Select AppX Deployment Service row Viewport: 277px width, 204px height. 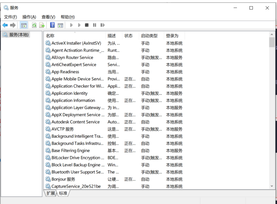[x=114, y=115]
